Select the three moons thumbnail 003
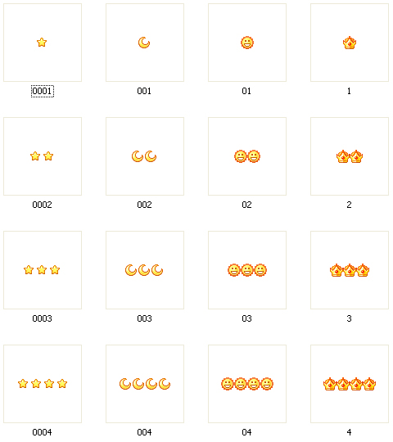The width and height of the screenshot is (393, 442). (x=145, y=270)
